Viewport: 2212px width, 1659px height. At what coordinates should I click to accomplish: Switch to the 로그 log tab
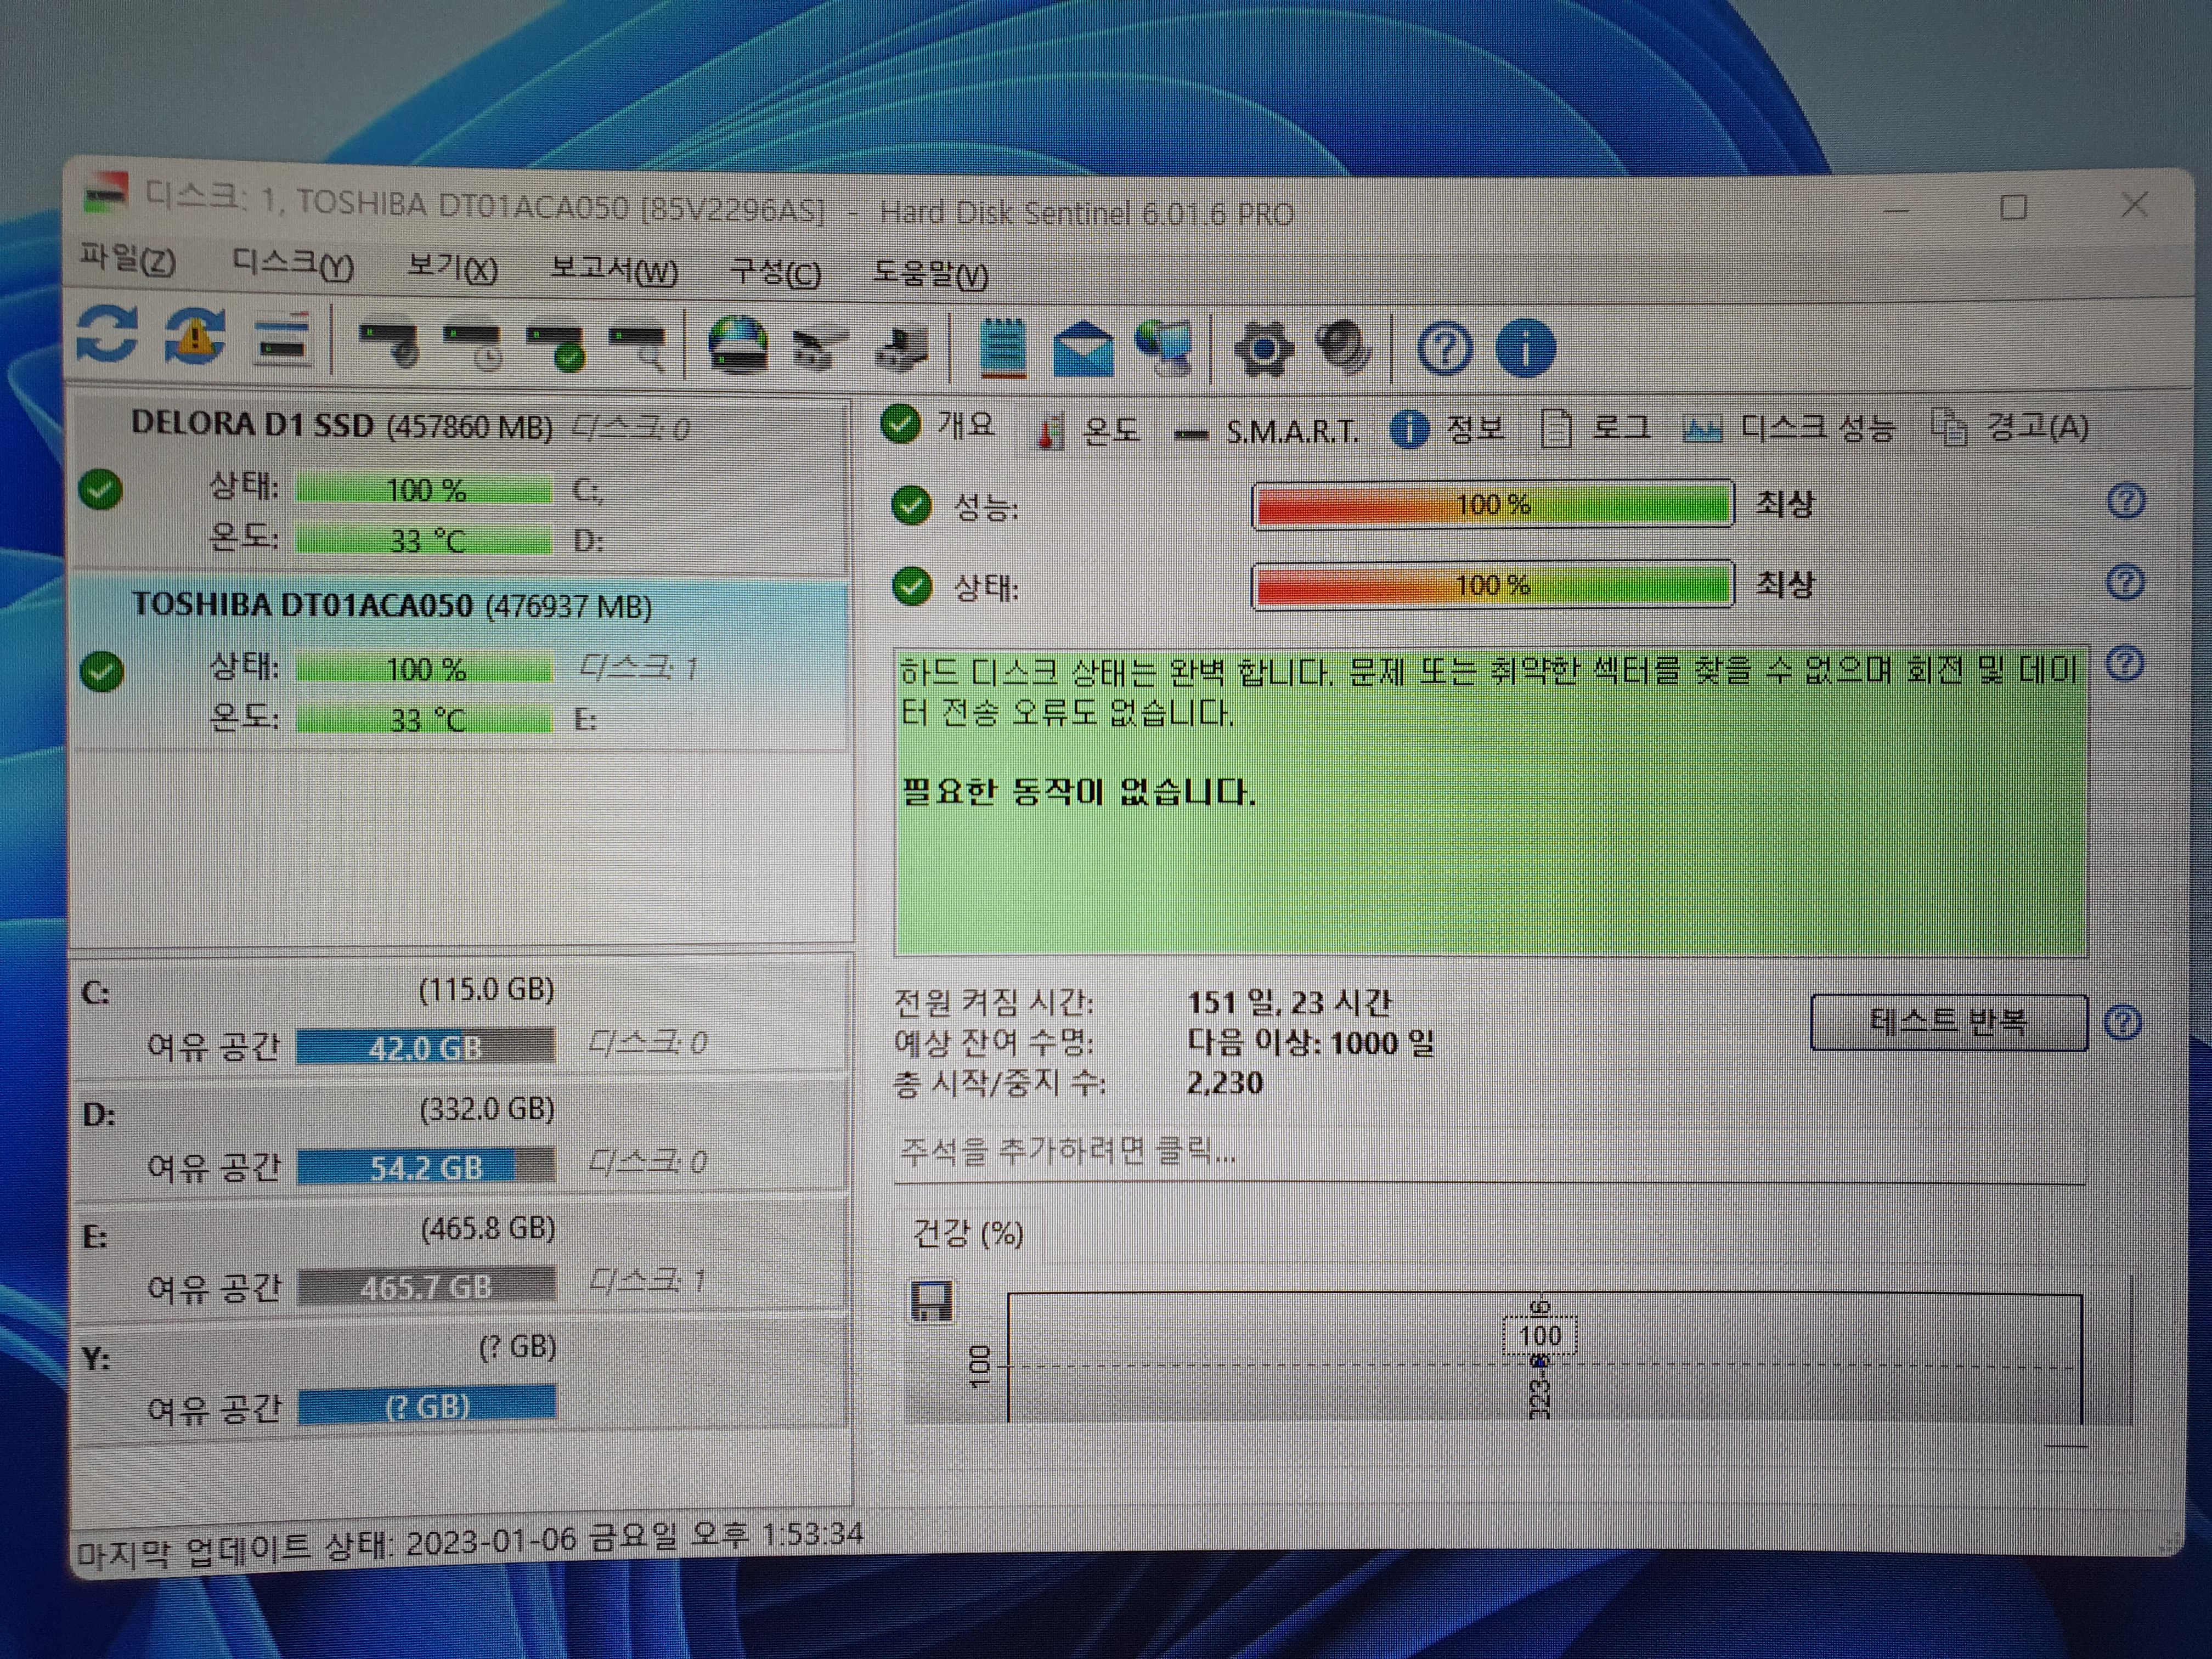pyautogui.click(x=1595, y=429)
